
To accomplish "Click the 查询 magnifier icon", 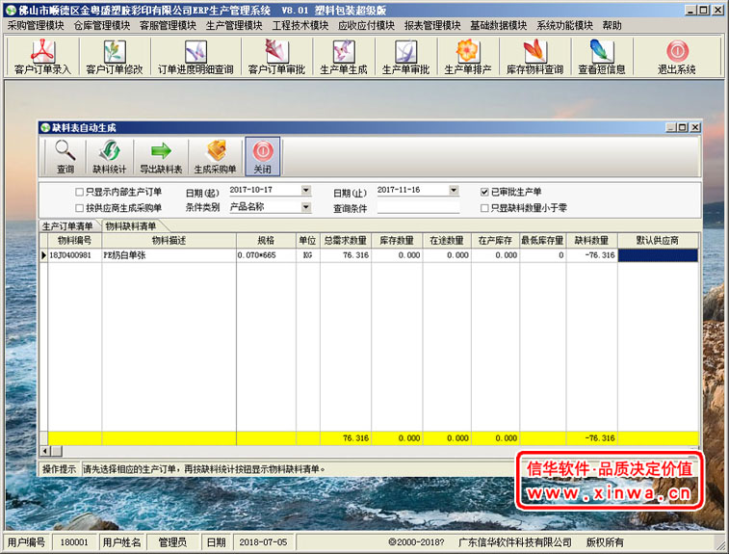I will coord(65,157).
